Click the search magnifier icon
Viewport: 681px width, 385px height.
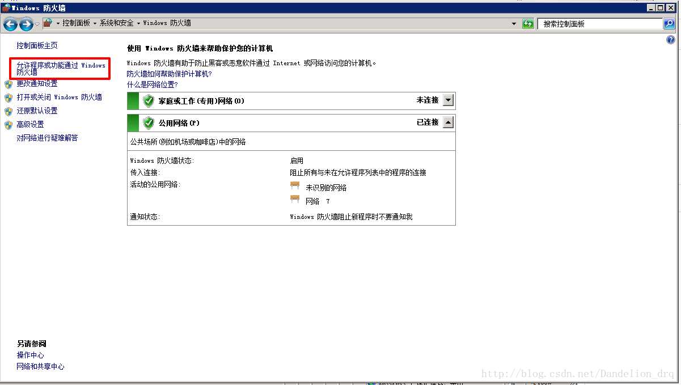pyautogui.click(x=670, y=24)
